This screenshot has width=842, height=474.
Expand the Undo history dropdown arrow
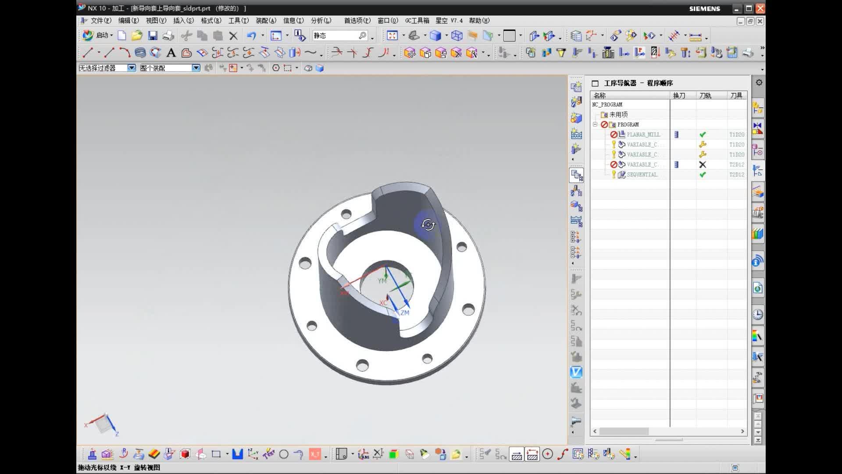pyautogui.click(x=263, y=36)
